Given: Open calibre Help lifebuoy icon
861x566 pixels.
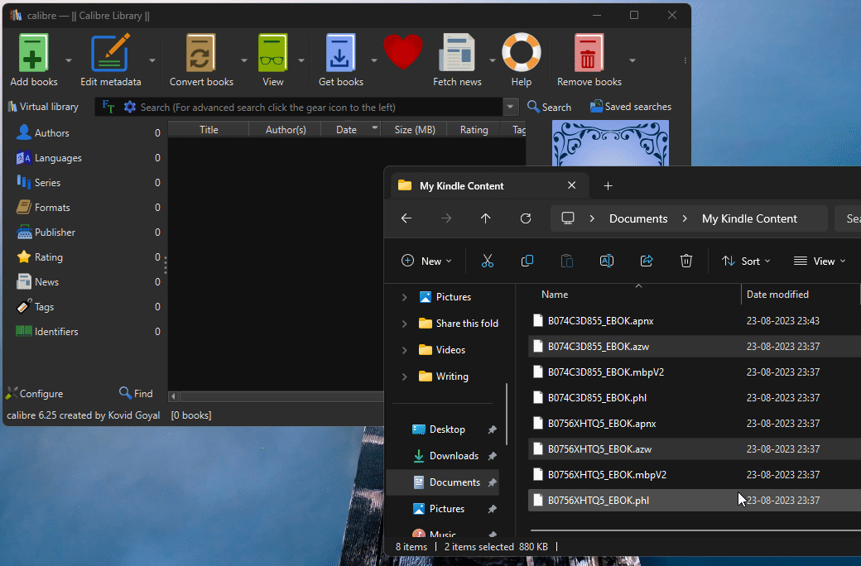Looking at the screenshot, I should 522,54.
